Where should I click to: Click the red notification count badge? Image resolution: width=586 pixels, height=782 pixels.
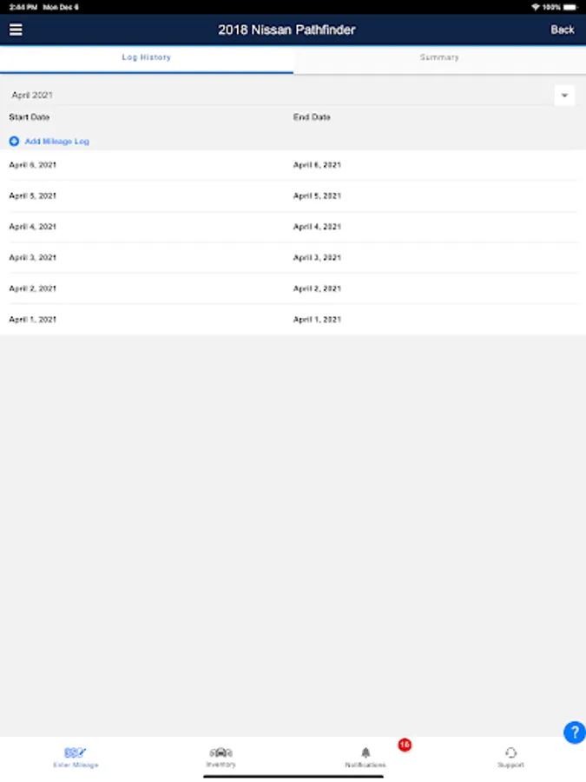click(x=405, y=746)
